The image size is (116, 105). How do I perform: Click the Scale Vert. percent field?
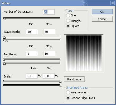pos(49,76)
